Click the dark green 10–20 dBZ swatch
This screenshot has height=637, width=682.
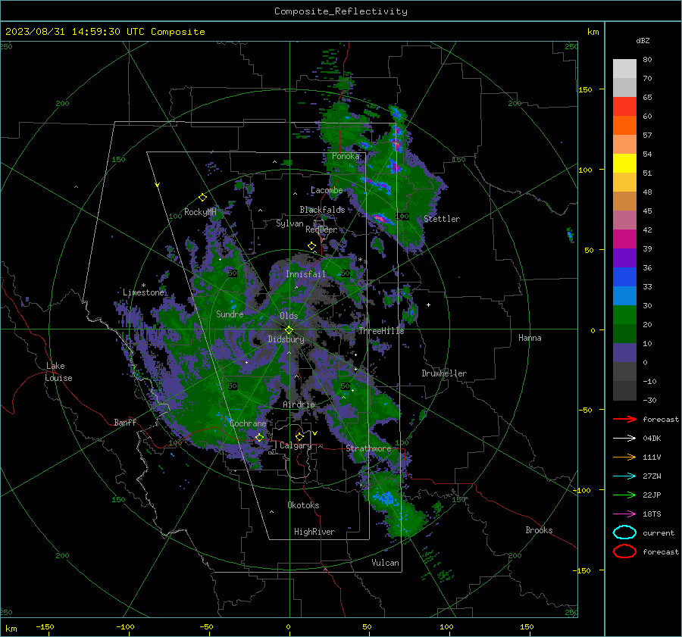point(624,333)
